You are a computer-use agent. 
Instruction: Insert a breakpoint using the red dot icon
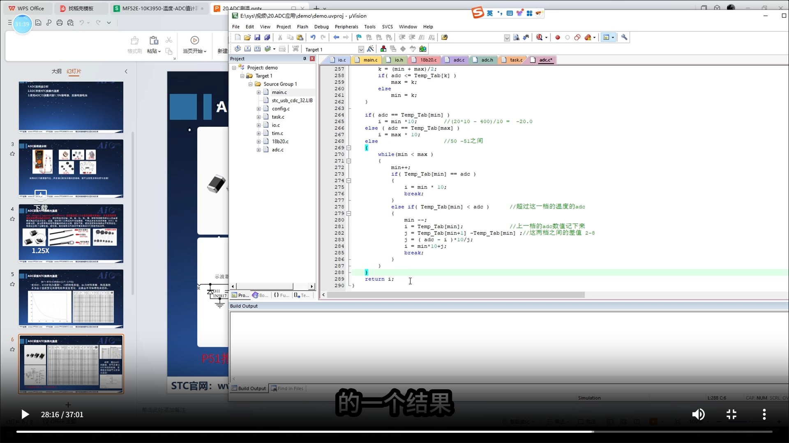tap(558, 37)
